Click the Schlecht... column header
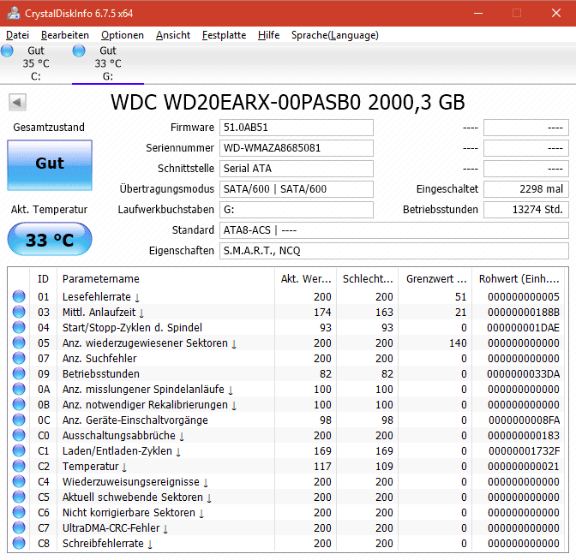The width and height of the screenshot is (576, 560). coord(368,279)
